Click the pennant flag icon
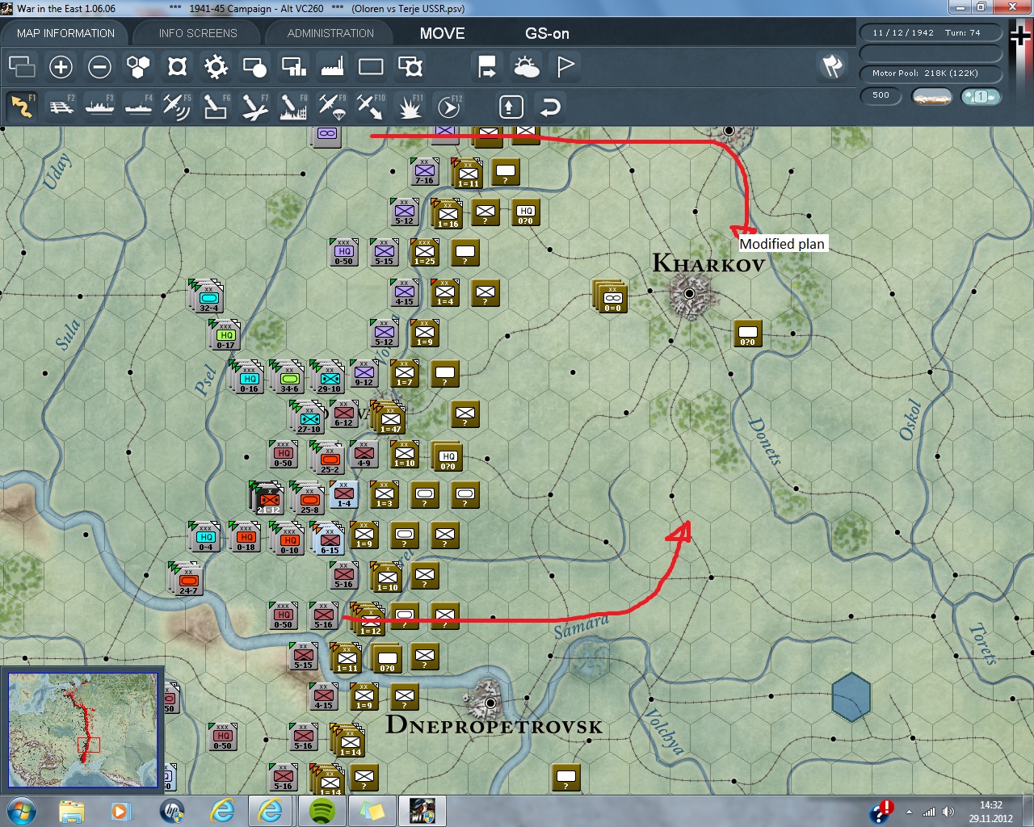The width and height of the screenshot is (1034, 827). pyautogui.click(x=565, y=67)
